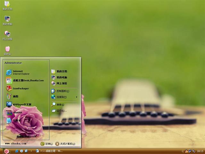Click the 18:15 taskbar clock
This screenshot has width=205, height=154.
(200, 151)
